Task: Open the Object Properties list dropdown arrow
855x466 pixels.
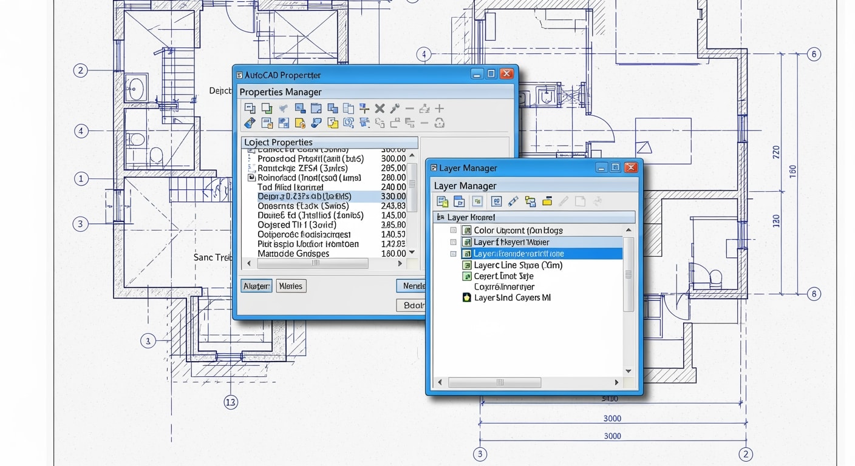Action: click(x=412, y=253)
